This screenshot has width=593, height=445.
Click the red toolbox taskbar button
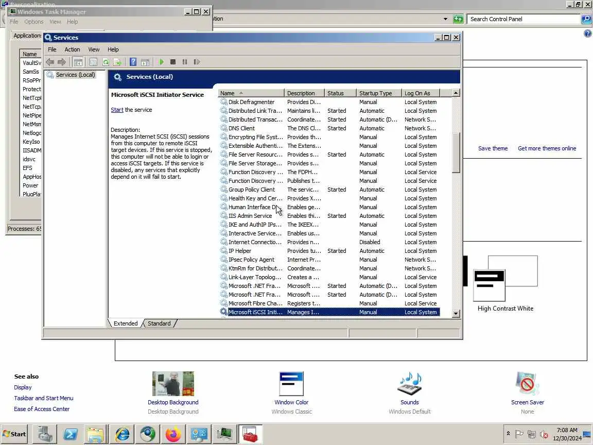(x=250, y=434)
